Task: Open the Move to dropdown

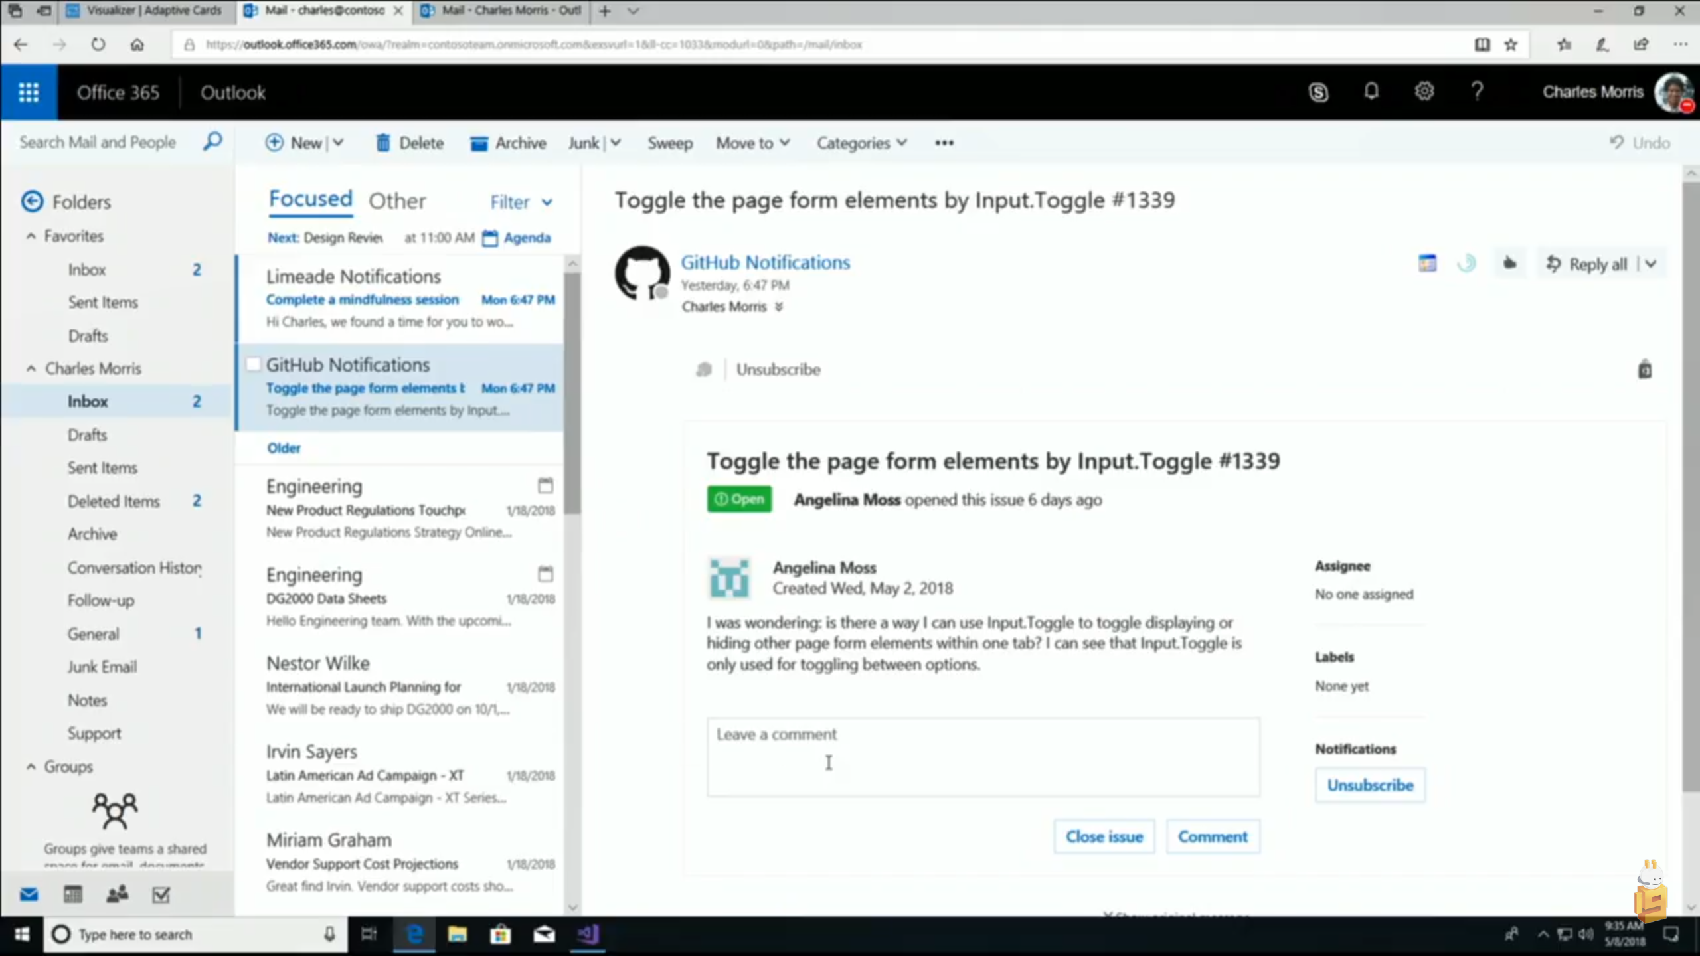Action: 752,143
